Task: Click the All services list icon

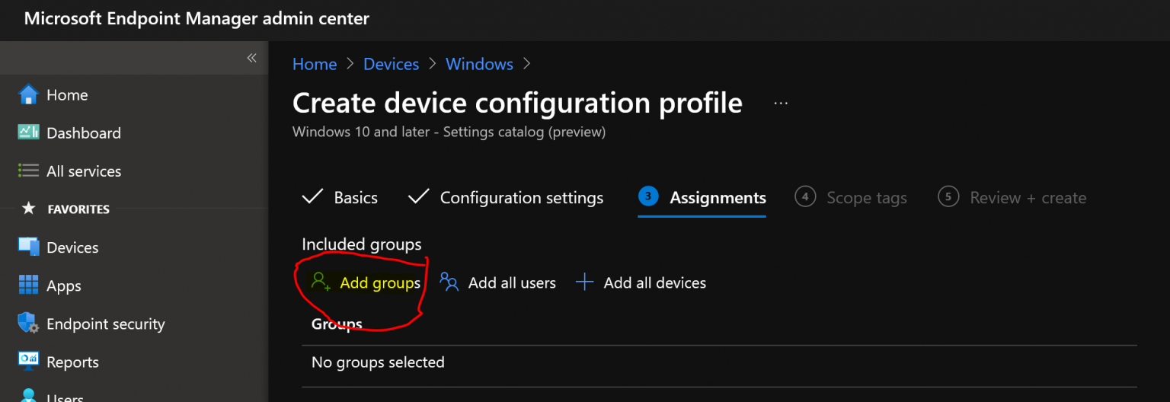Action: (x=28, y=171)
